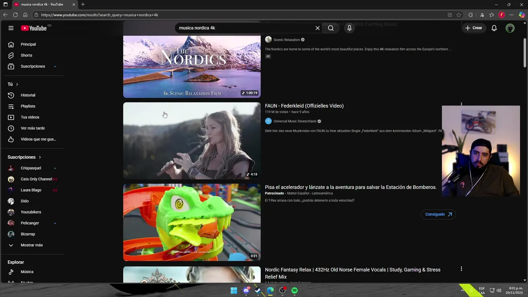Open Universal Music Deutschland channel
The height and width of the screenshot is (297, 528).
tap(295, 121)
